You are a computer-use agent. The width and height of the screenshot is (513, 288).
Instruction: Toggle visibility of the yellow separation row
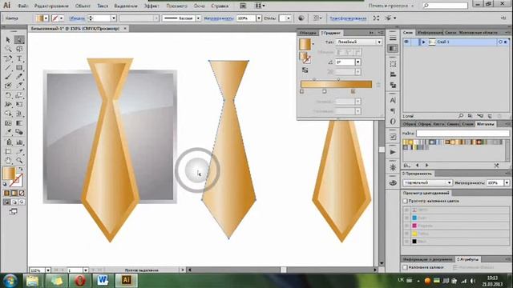point(406,234)
